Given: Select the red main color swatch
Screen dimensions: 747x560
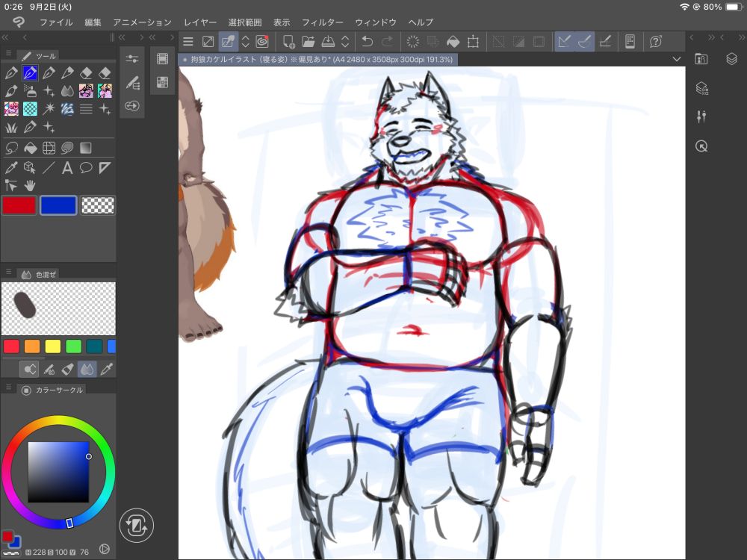Looking at the screenshot, I should pos(19,205).
